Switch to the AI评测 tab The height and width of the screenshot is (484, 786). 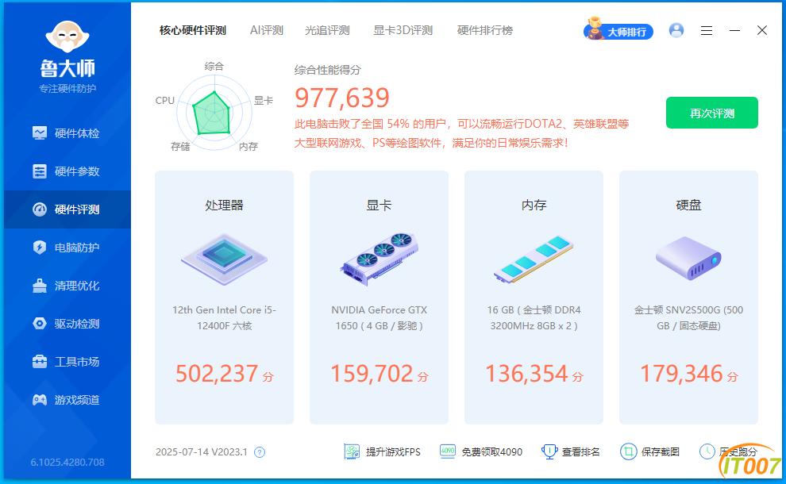click(267, 31)
